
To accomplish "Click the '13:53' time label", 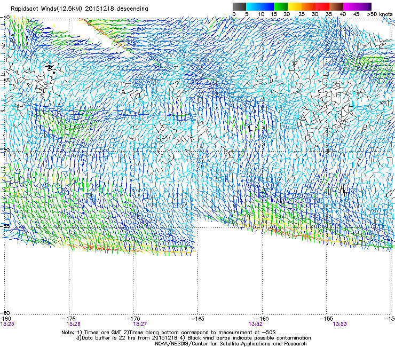I will [339, 324].
